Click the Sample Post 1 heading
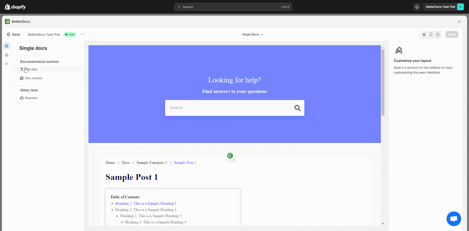 132,177
